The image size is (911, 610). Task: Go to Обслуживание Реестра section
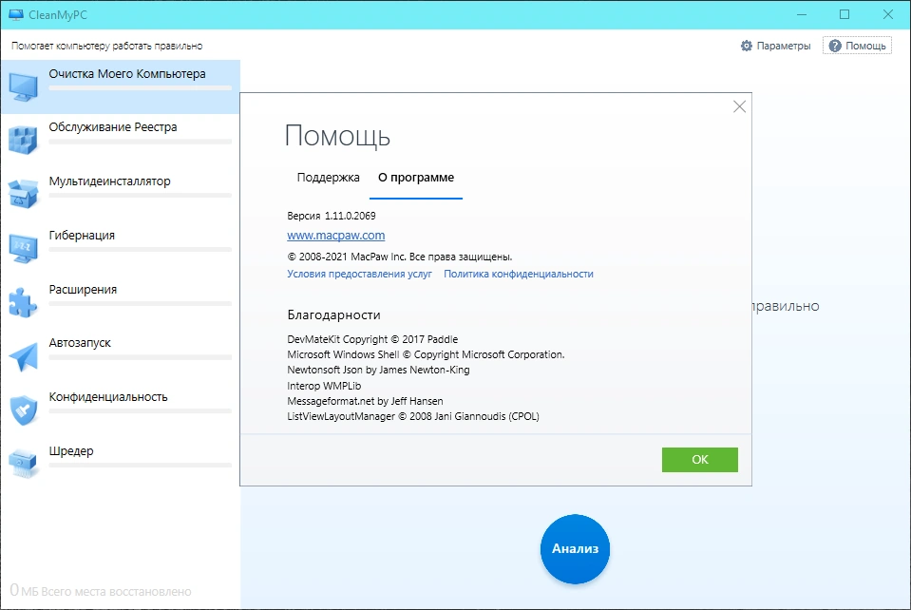click(x=121, y=141)
